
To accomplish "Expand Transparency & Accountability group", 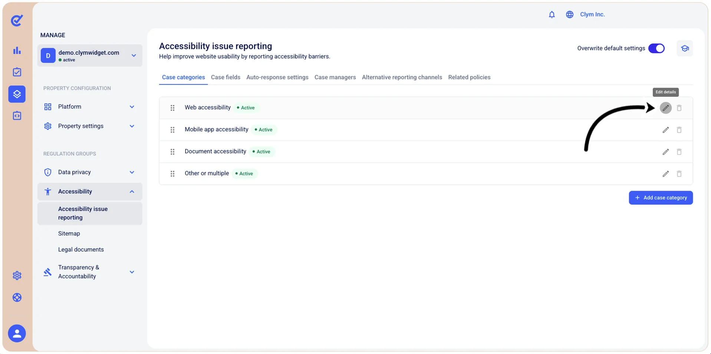I will pyautogui.click(x=90, y=272).
